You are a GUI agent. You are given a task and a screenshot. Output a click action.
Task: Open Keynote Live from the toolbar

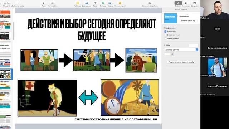[53, 3]
